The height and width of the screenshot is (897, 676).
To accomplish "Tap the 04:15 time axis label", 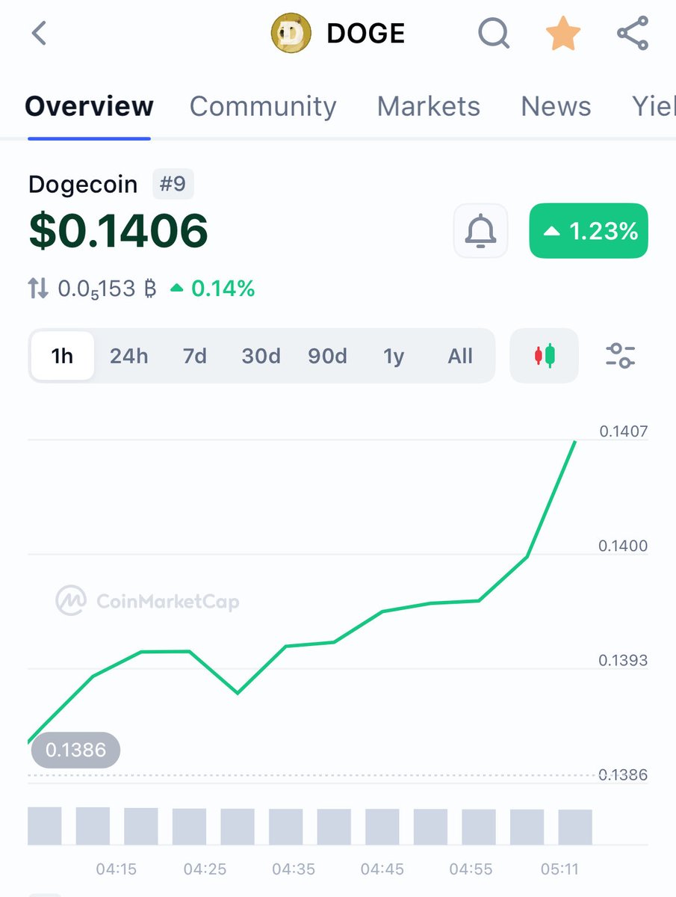I will click(117, 869).
